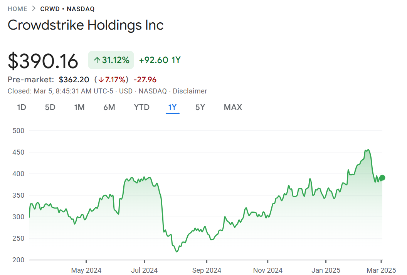Click the green 31.12% gain badge

111,60
